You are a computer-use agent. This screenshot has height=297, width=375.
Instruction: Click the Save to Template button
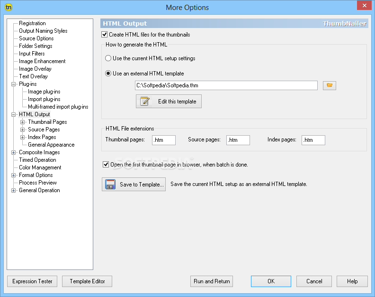click(134, 185)
